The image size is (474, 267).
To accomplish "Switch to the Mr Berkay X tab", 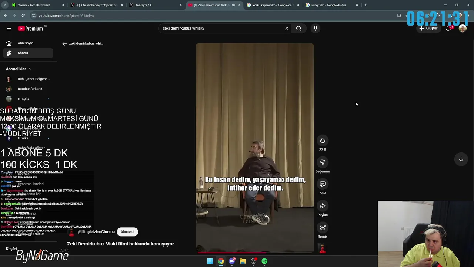I will [x=96, y=5].
